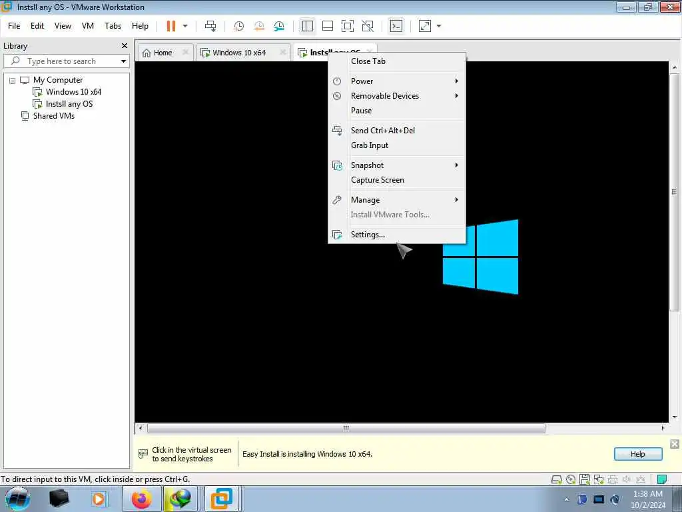Click the network adapter status bar icon
The height and width of the screenshot is (512, 682).
point(599,480)
